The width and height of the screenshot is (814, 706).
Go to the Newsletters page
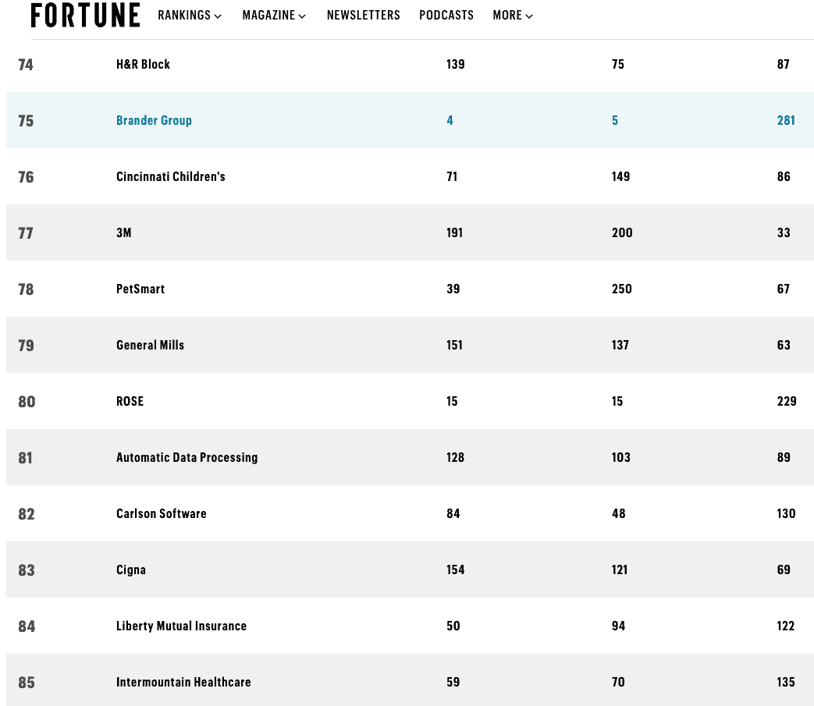pos(363,16)
